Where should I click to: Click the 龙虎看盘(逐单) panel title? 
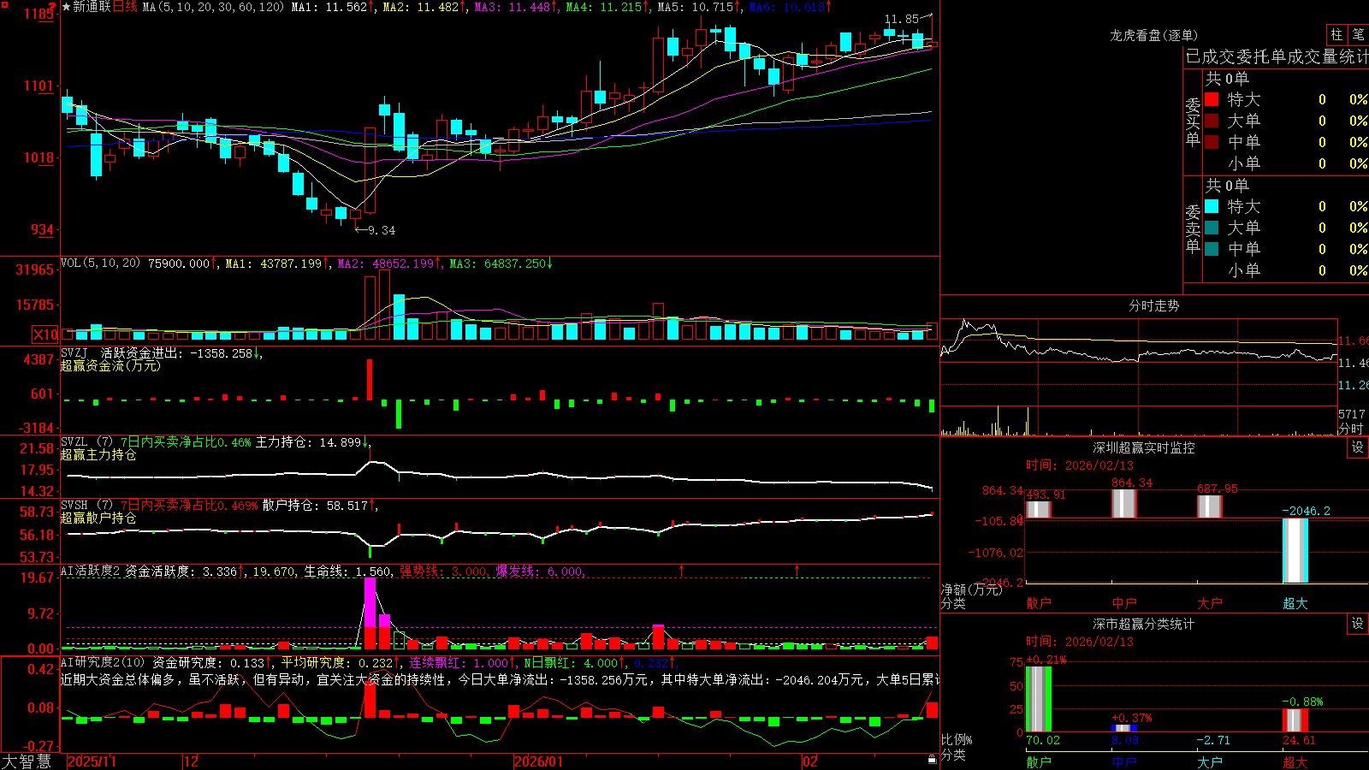(1153, 35)
